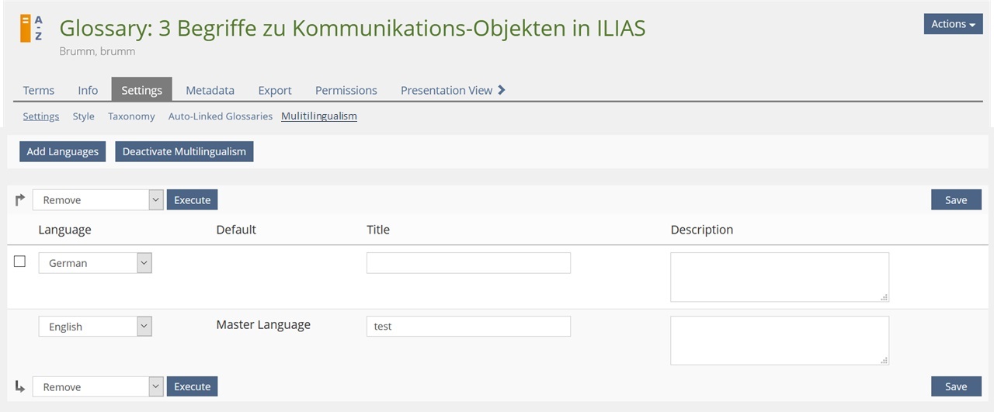Click the glossary A-Z icon
The height and width of the screenshot is (412, 994).
click(x=32, y=28)
